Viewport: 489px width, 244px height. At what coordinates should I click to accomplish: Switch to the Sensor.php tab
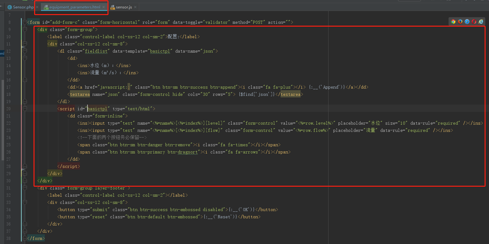point(23,7)
